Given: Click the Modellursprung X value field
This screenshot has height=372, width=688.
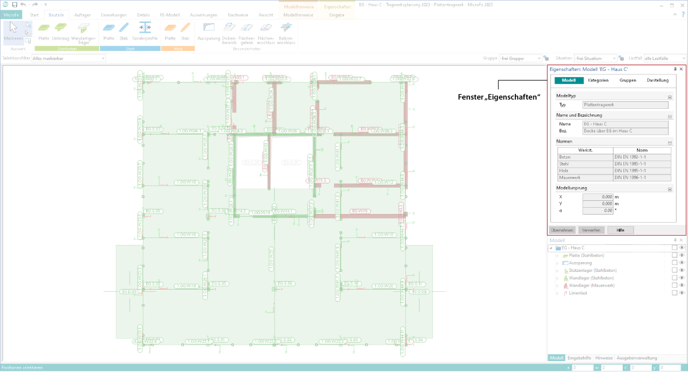Looking at the screenshot, I should 597,197.
